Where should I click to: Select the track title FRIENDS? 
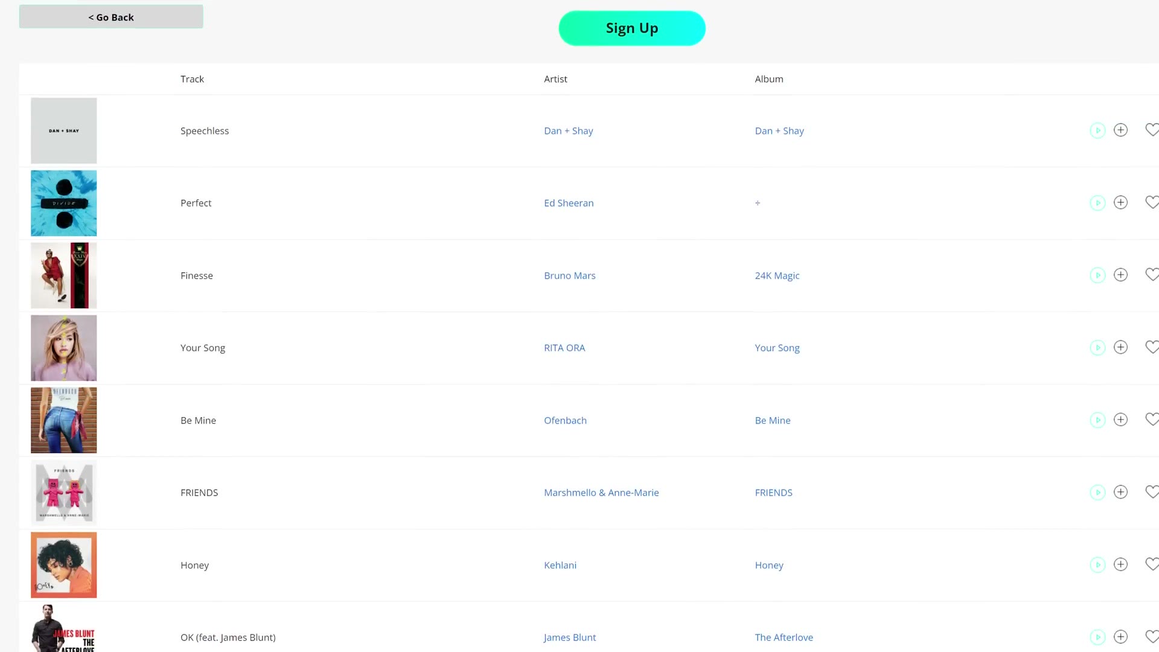(199, 493)
